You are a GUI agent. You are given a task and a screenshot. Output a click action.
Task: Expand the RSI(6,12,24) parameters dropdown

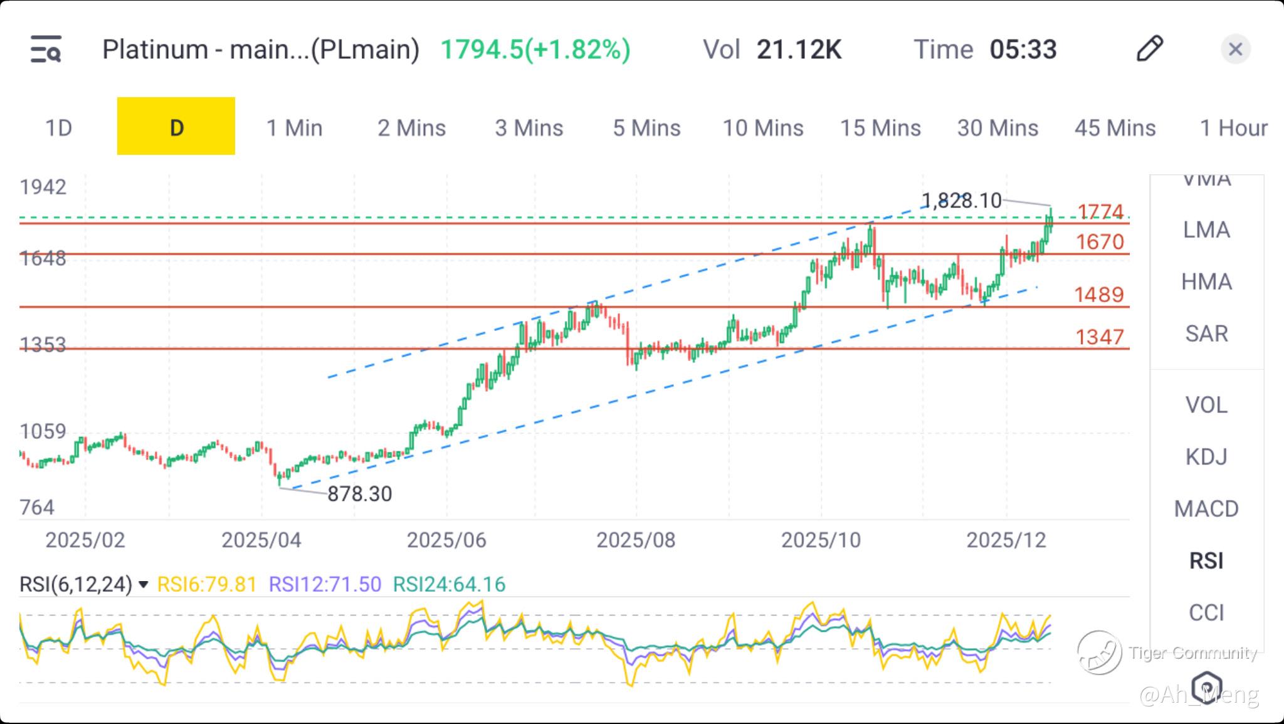(143, 585)
